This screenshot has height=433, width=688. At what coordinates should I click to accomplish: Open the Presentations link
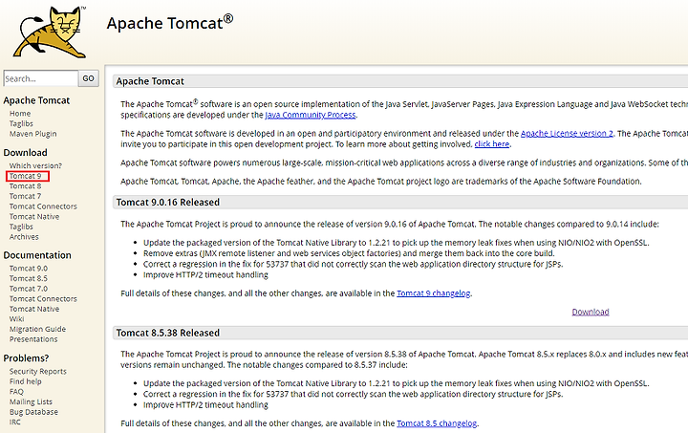33,339
